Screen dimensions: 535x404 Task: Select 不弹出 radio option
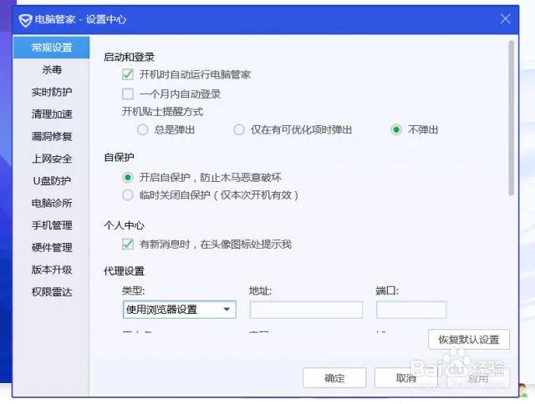[395, 129]
